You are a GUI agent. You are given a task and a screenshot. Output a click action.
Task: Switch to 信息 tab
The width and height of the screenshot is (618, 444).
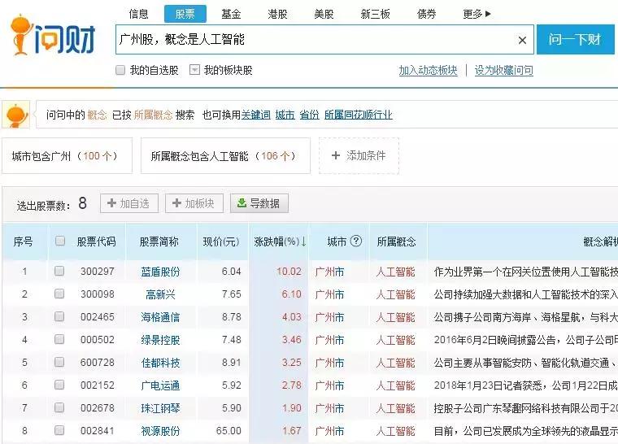pyautogui.click(x=139, y=14)
